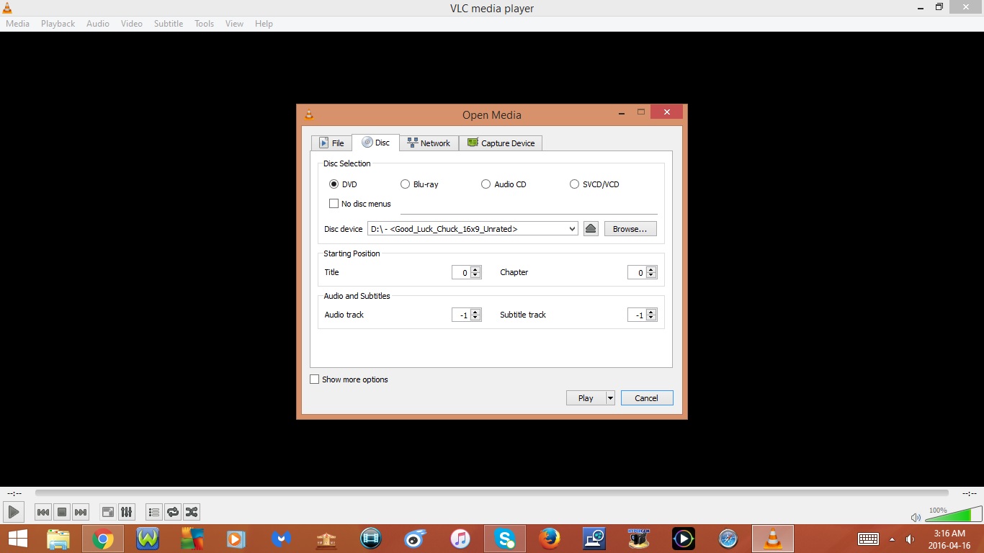Select the Audio CD radio button
The width and height of the screenshot is (984, 553).
(x=486, y=184)
